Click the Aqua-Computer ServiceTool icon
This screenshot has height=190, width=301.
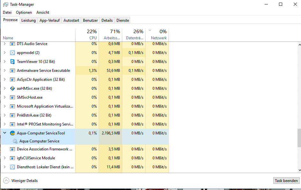point(12,133)
